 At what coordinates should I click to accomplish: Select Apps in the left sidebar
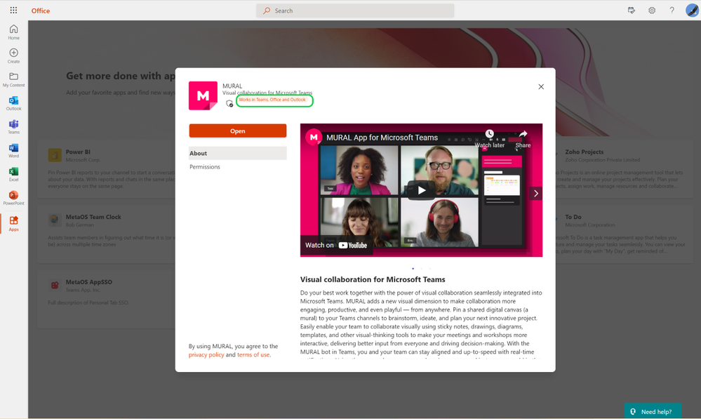tap(14, 224)
